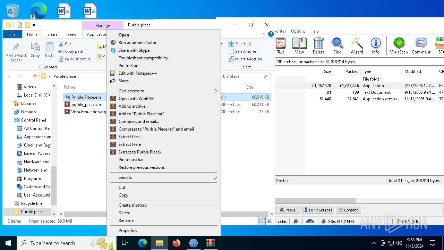Choose Edit with Notepad++
This screenshot has width=444, height=250.
click(164, 73)
